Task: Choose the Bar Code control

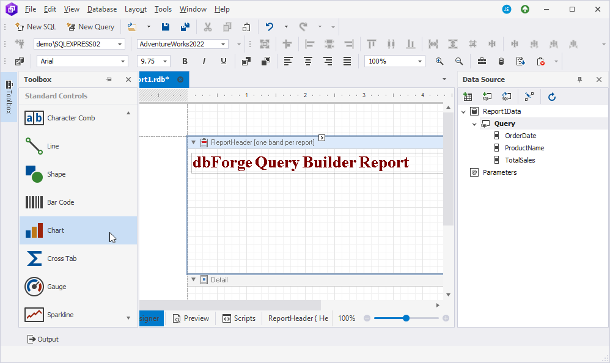Action: 78,202
